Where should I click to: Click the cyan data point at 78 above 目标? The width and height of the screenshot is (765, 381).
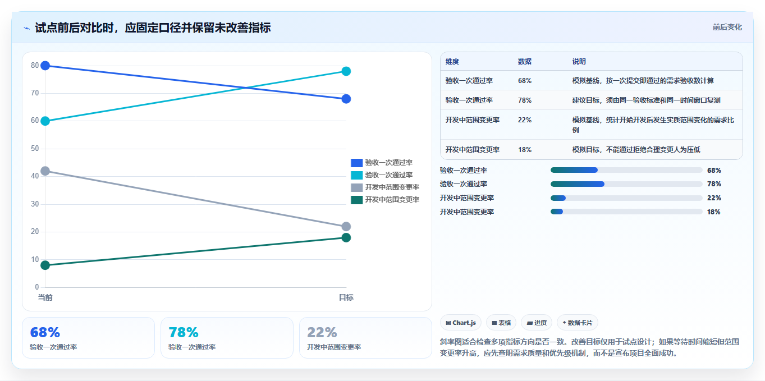(346, 71)
